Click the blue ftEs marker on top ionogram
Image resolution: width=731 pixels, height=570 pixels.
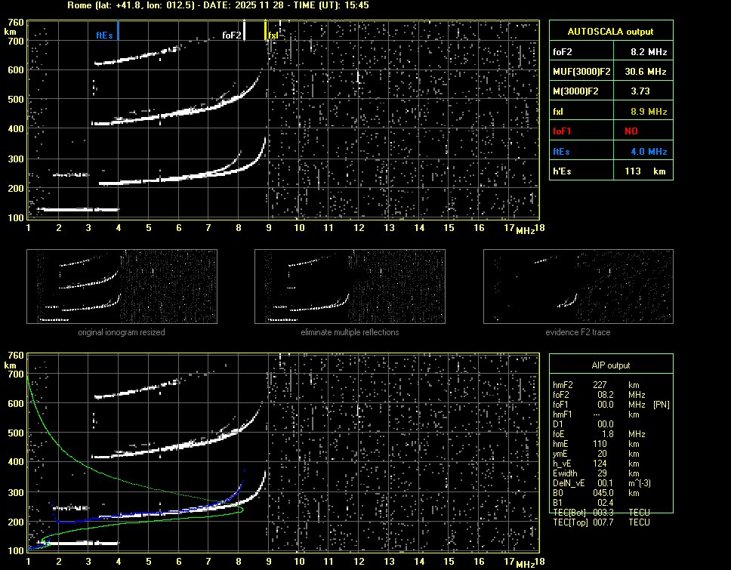(x=104, y=35)
